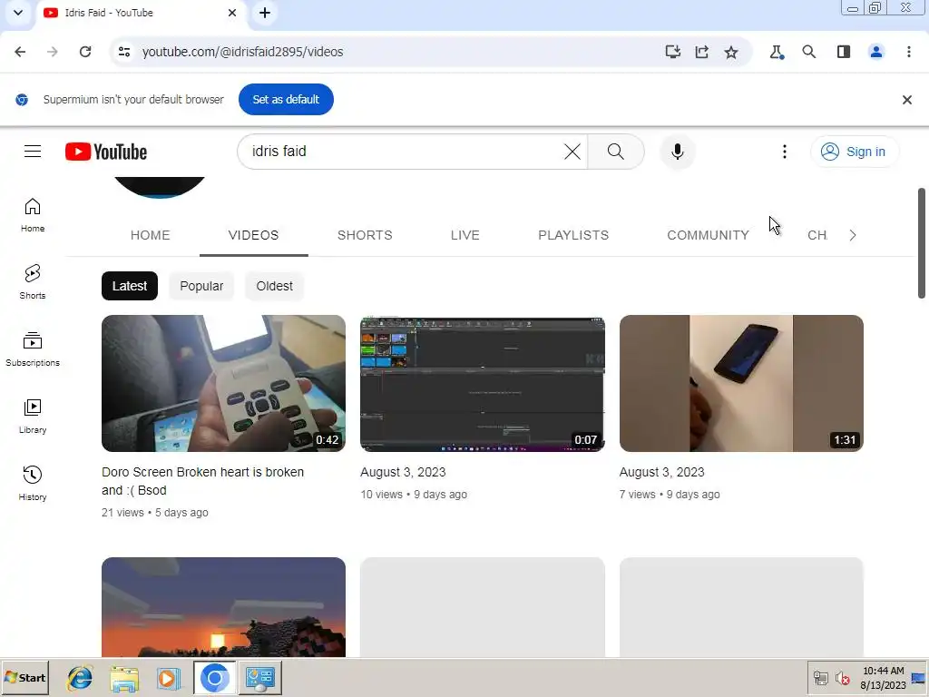This screenshot has width=929, height=697.
Task: Start voice search with the microphone
Action: coord(677,152)
